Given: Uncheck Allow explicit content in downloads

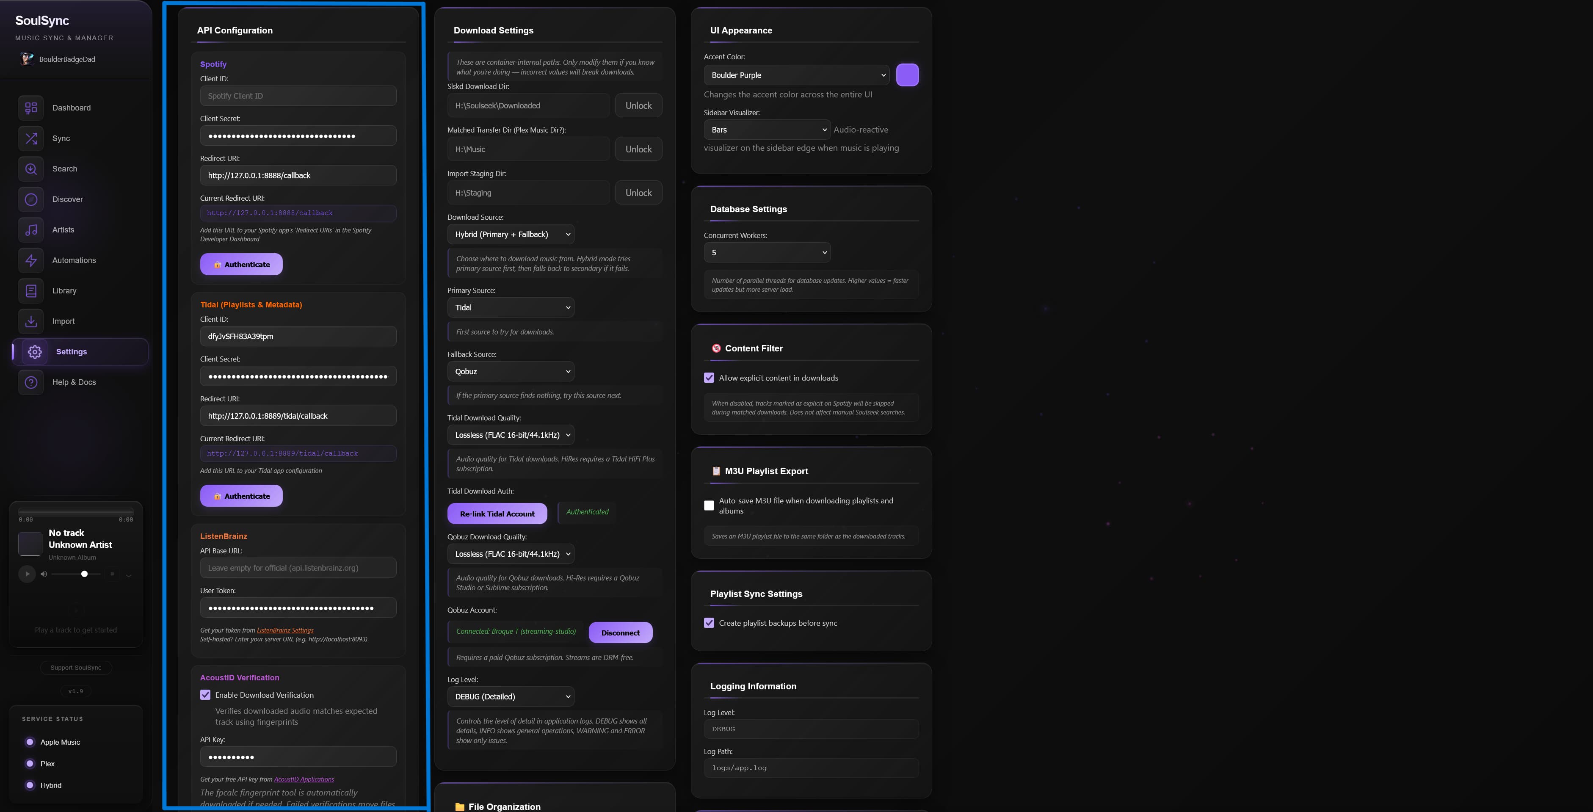Looking at the screenshot, I should pyautogui.click(x=709, y=378).
